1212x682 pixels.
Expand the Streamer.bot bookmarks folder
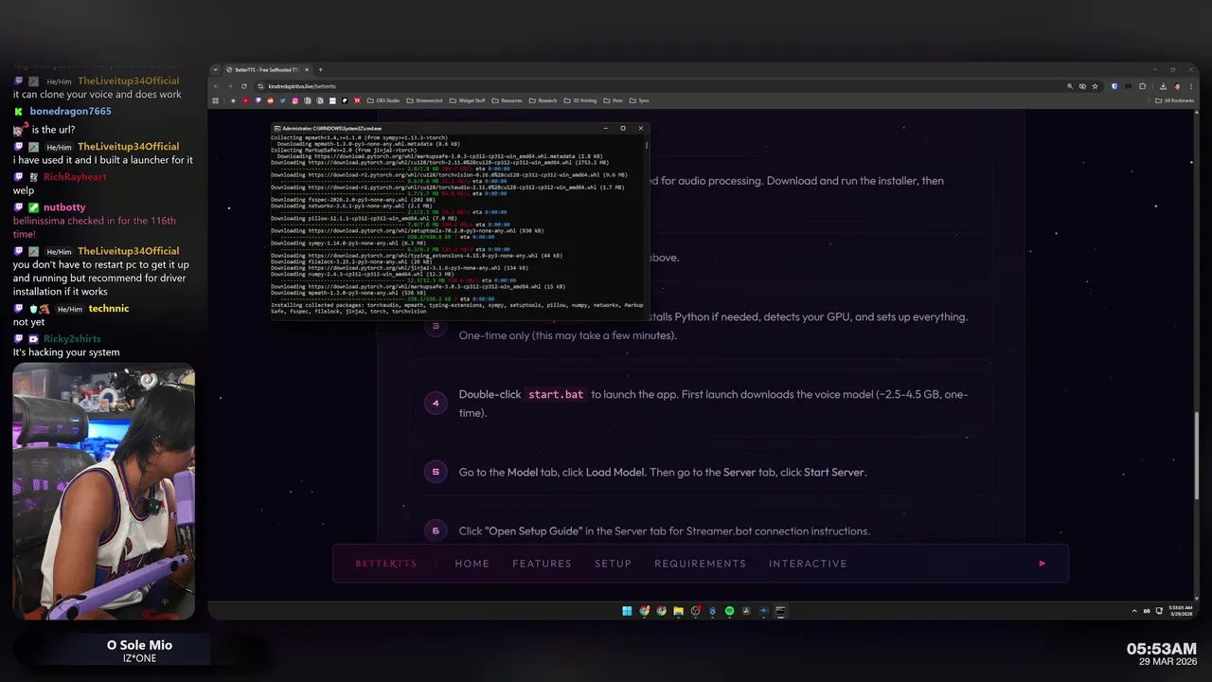click(425, 100)
